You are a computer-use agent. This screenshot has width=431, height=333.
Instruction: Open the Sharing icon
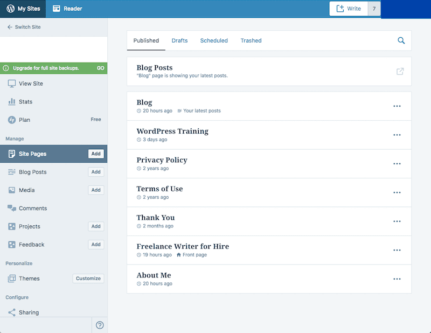11,313
